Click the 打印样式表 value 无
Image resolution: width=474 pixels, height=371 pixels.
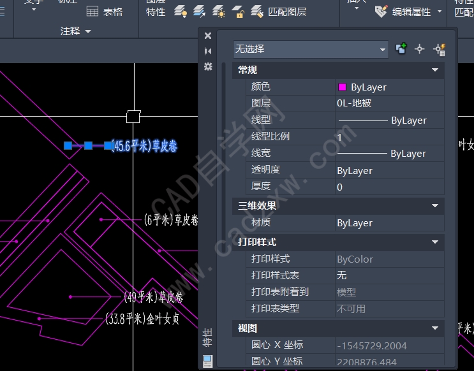point(389,275)
